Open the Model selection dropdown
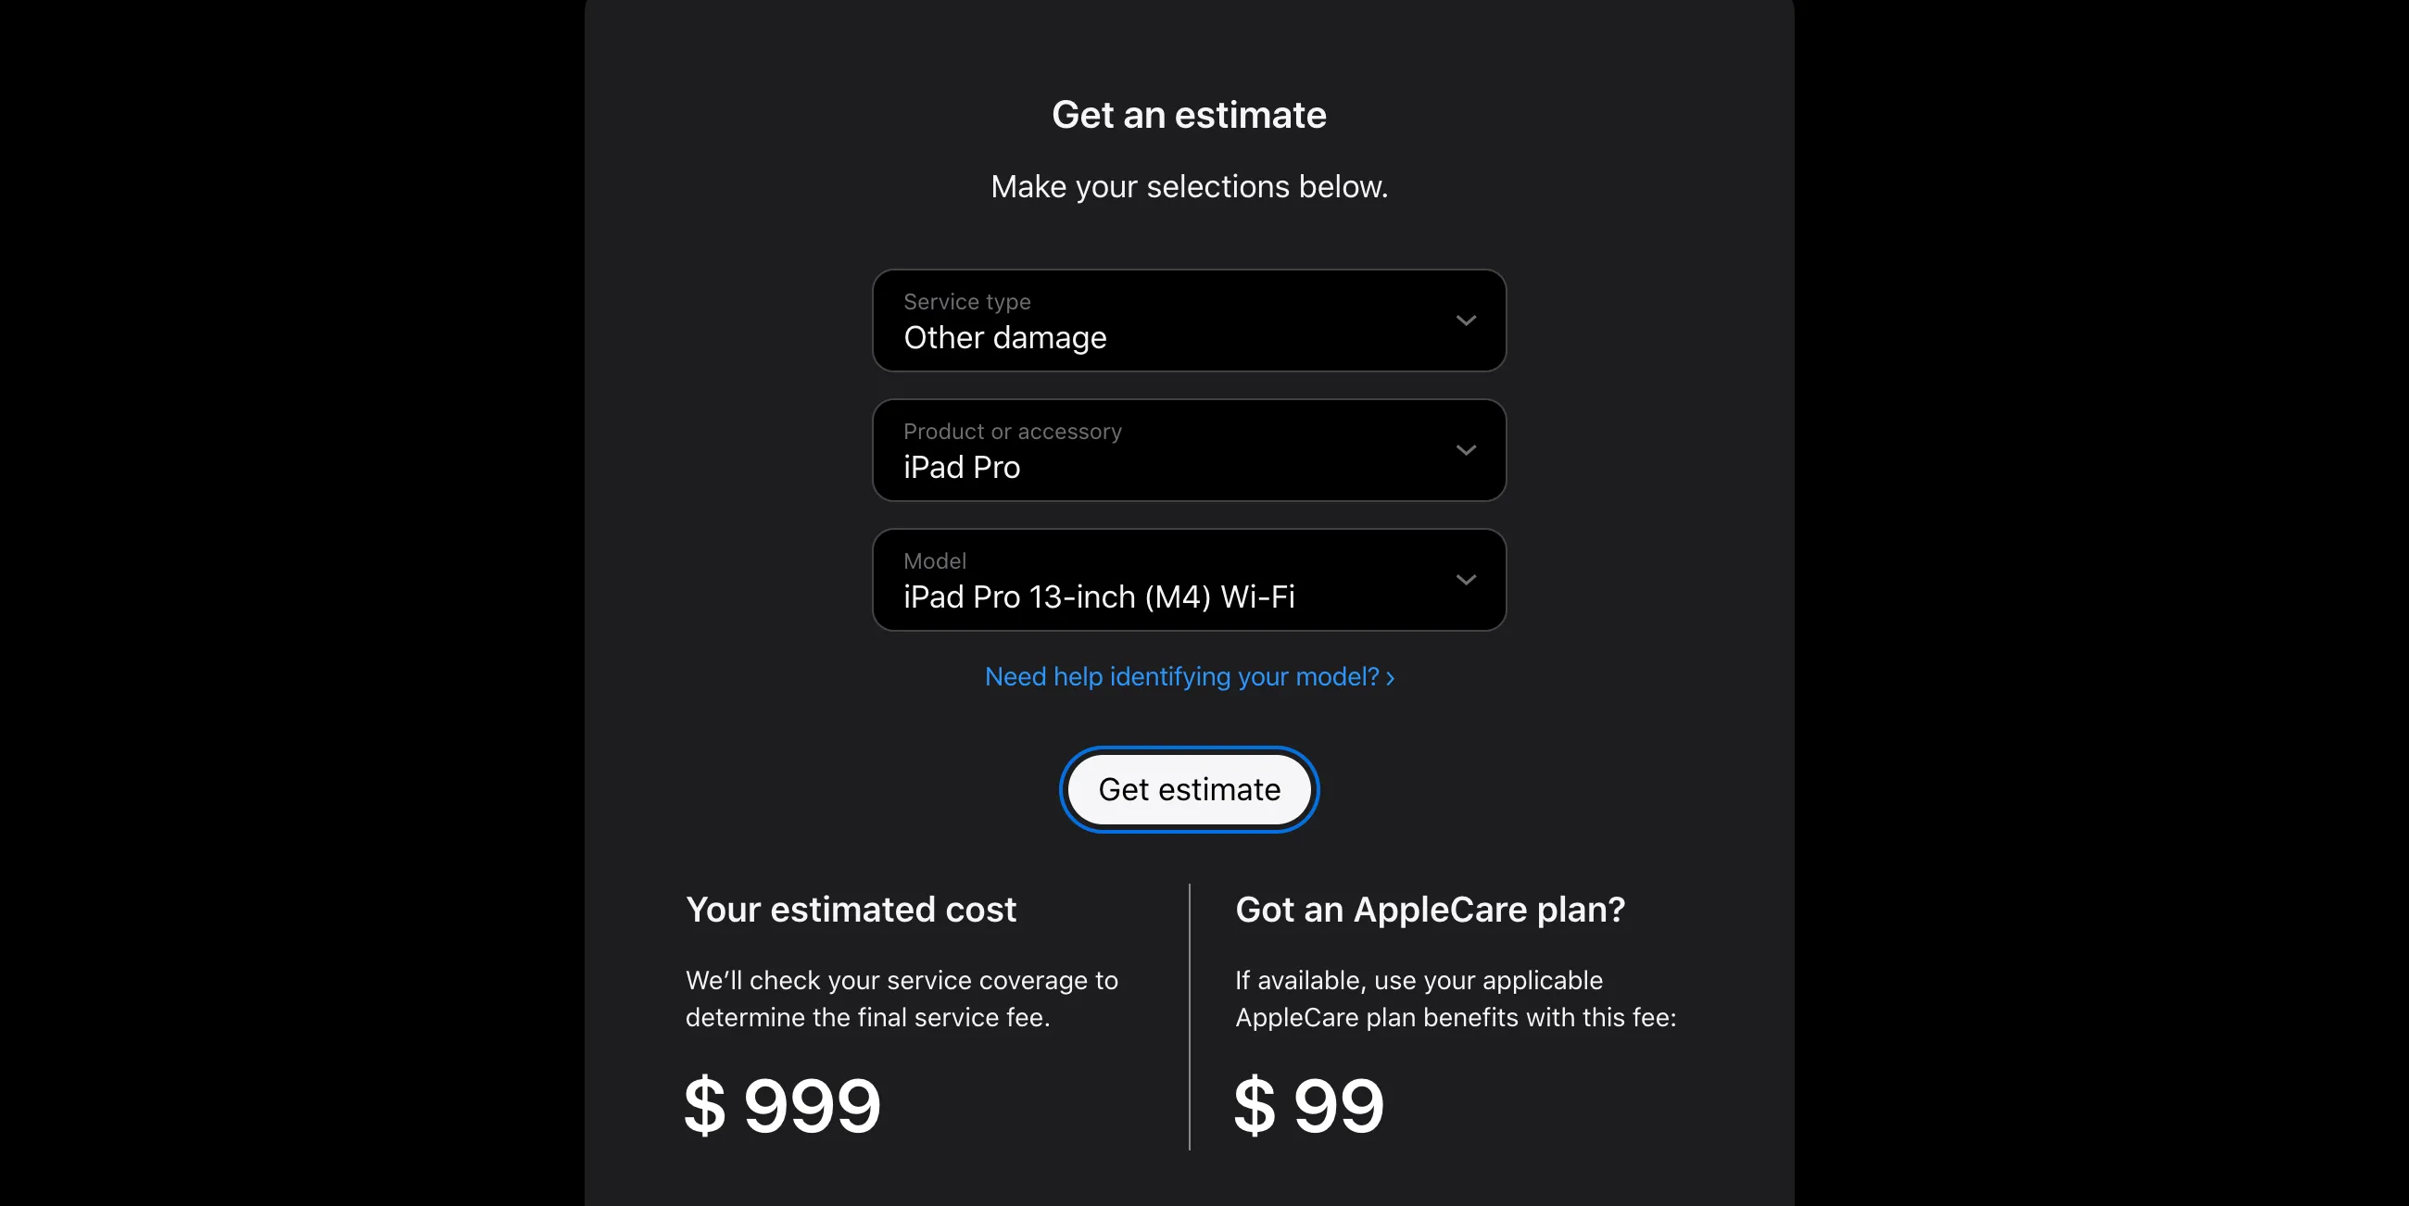Image resolution: width=2409 pixels, height=1206 pixels. coord(1189,580)
